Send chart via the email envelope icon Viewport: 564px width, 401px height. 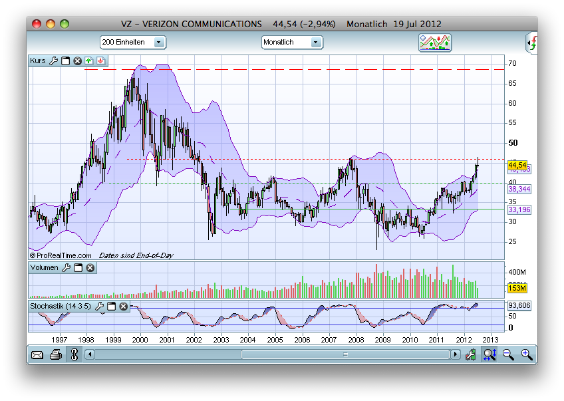coord(37,355)
